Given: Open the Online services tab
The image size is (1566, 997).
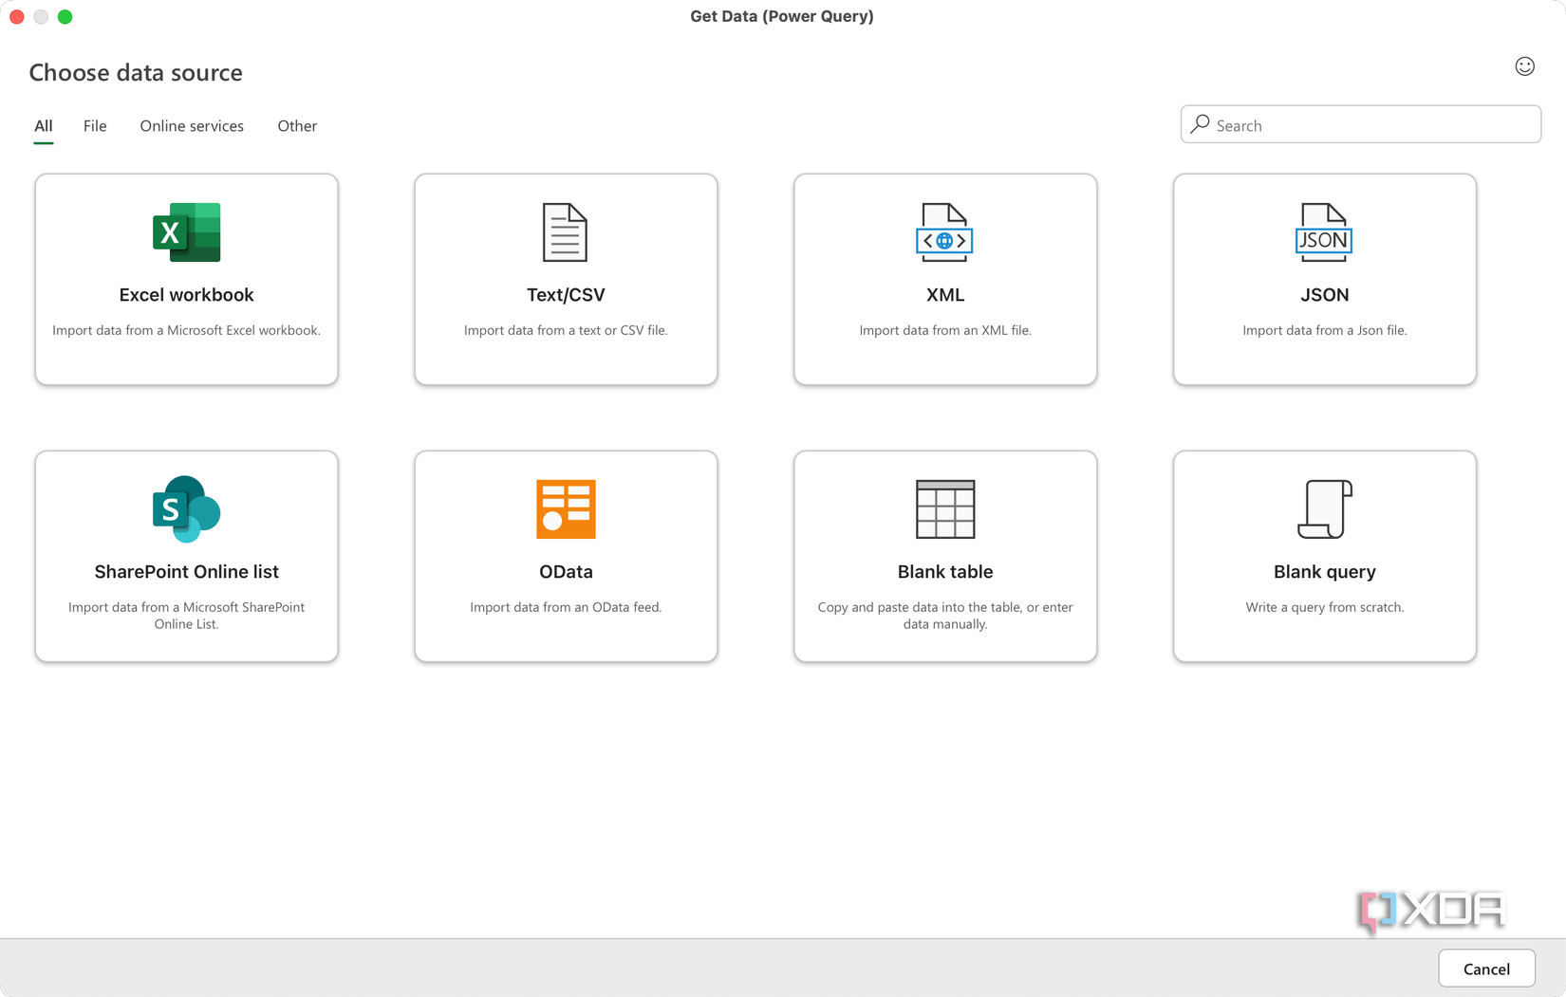Looking at the screenshot, I should point(191,125).
